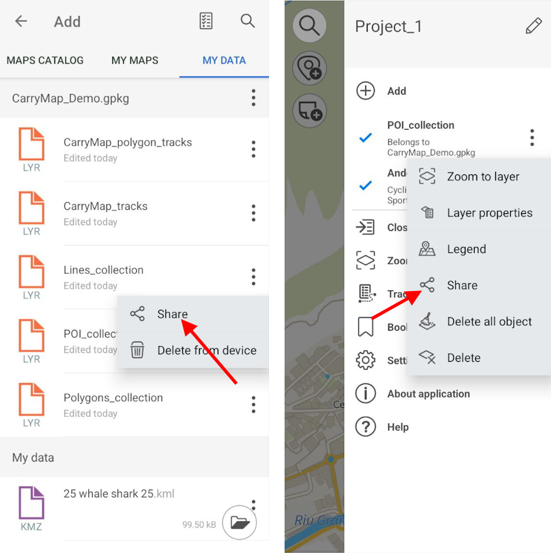Switch to the MAPS CATALOG tab
Screen dimensions: 551x553
tap(45, 60)
